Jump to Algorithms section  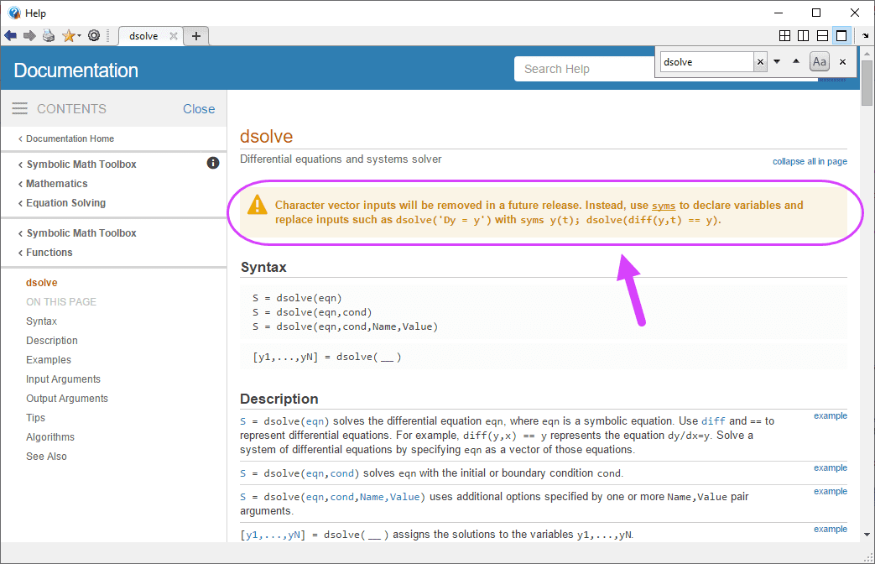point(50,436)
